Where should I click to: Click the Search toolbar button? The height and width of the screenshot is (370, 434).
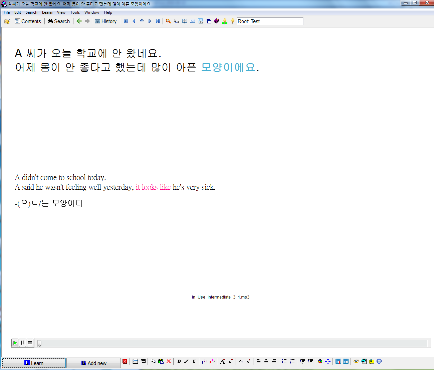click(x=59, y=21)
